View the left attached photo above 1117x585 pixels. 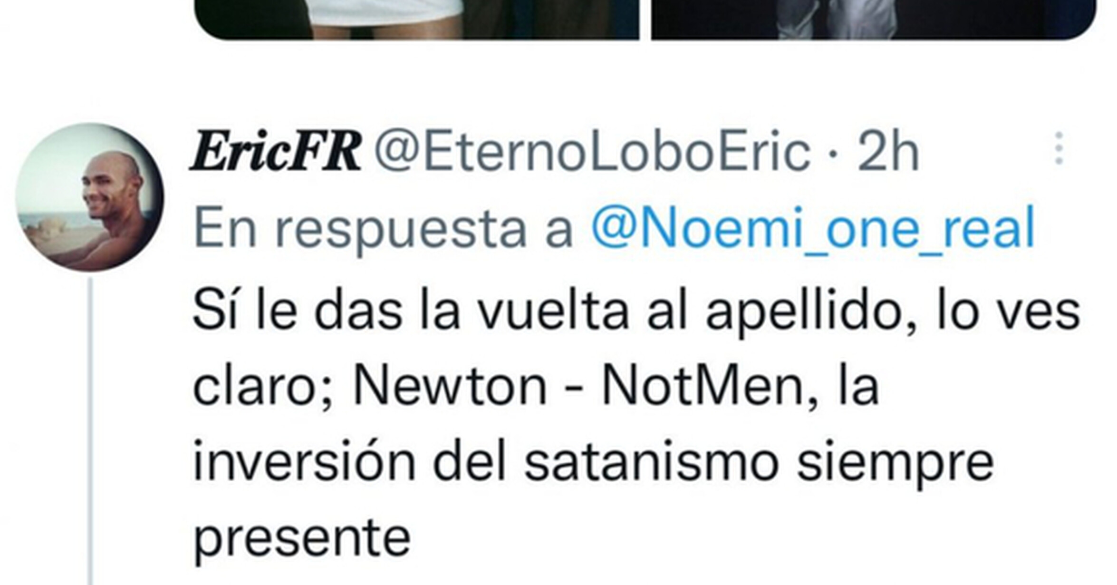click(417, 19)
